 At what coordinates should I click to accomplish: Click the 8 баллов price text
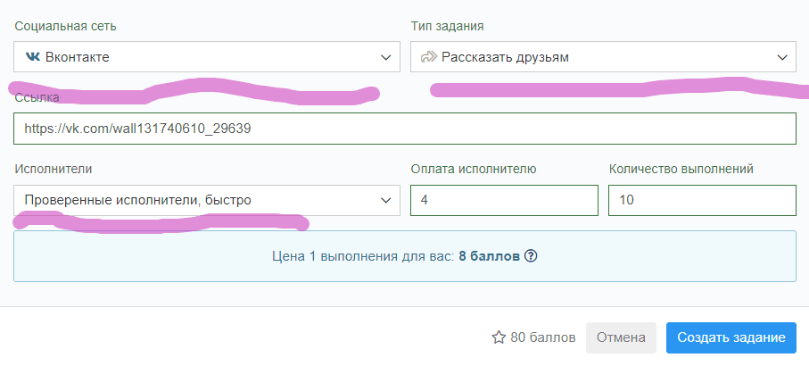(x=488, y=256)
